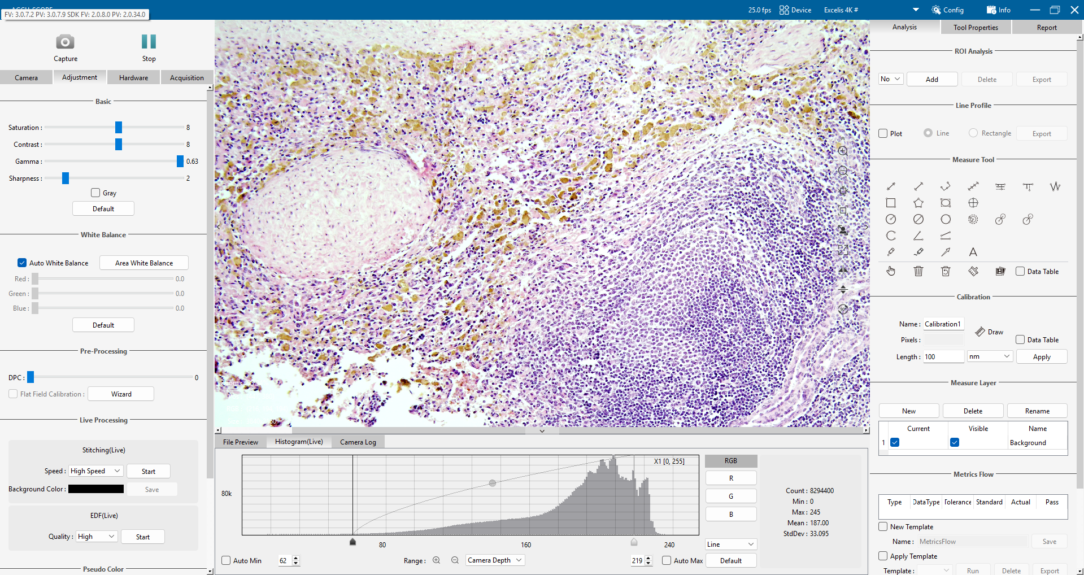Click the Stitching background color swatch
The image size is (1084, 575).
pyautogui.click(x=95, y=489)
